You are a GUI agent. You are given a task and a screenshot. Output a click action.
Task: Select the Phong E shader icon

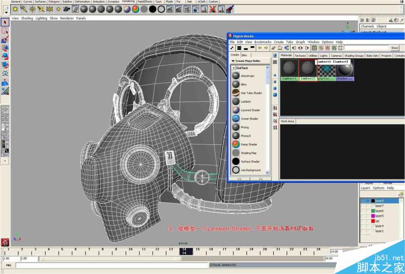pyautogui.click(x=236, y=136)
